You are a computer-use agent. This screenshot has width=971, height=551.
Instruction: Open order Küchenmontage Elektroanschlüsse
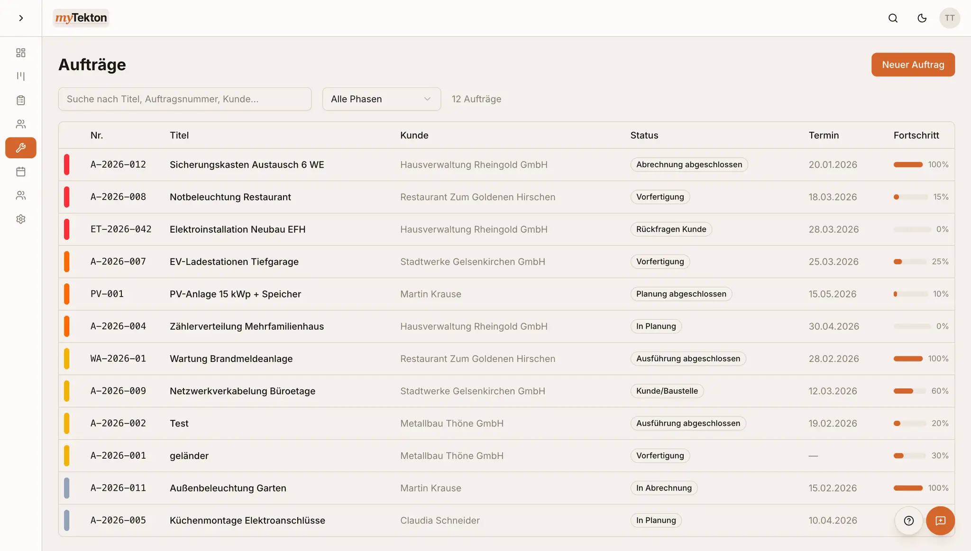[x=247, y=521]
